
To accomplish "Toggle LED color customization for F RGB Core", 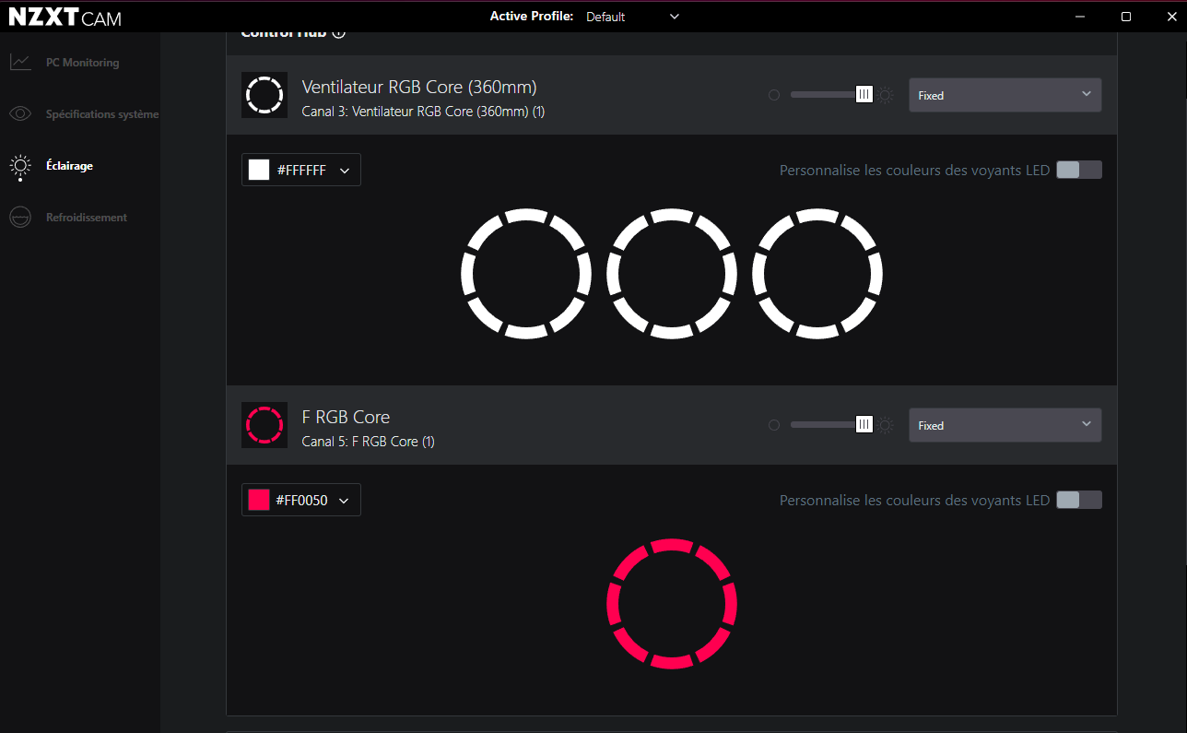I will click(x=1078, y=500).
